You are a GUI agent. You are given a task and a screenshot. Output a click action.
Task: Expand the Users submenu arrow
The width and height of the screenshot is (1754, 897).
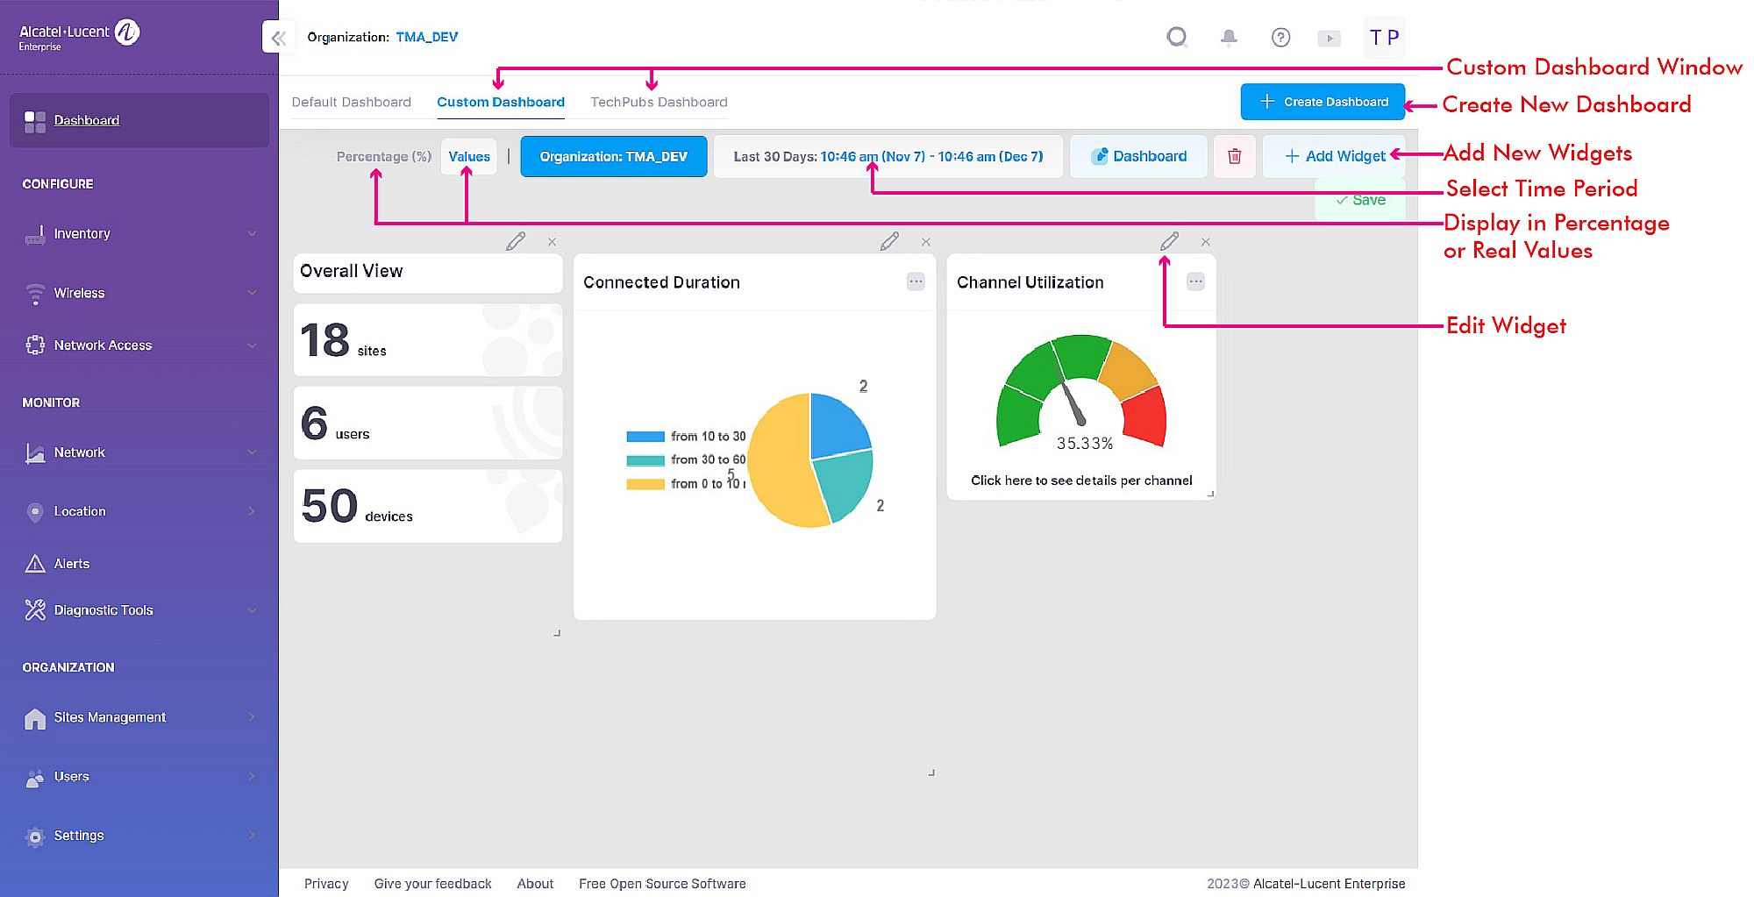(253, 777)
